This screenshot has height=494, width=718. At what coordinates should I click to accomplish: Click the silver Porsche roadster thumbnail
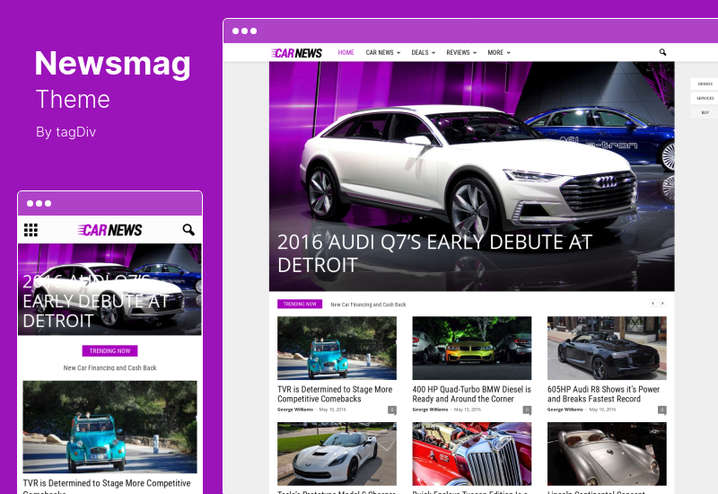point(608,454)
